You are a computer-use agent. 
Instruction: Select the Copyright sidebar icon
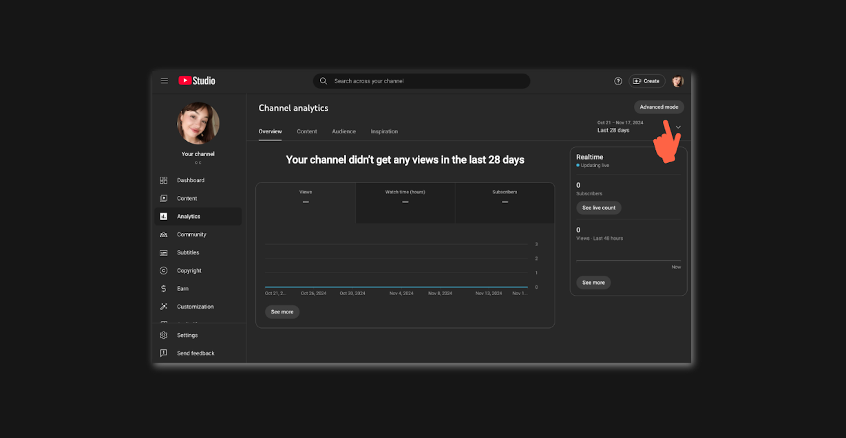coord(163,270)
